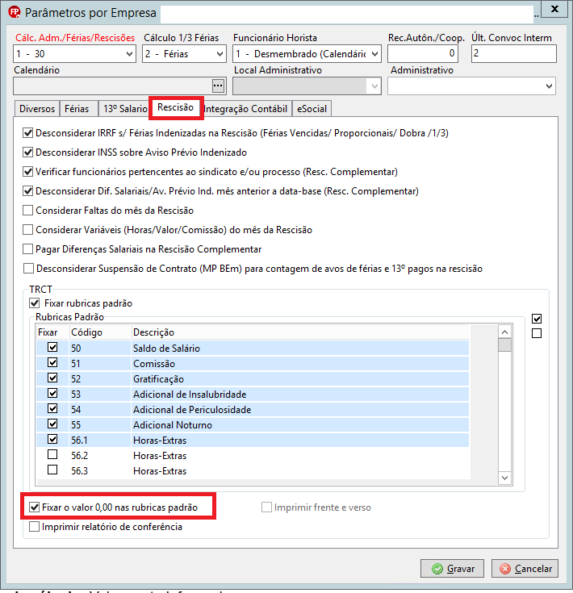This screenshot has width=573, height=593.
Task: Select the Gratificação row description
Action: [x=158, y=379]
